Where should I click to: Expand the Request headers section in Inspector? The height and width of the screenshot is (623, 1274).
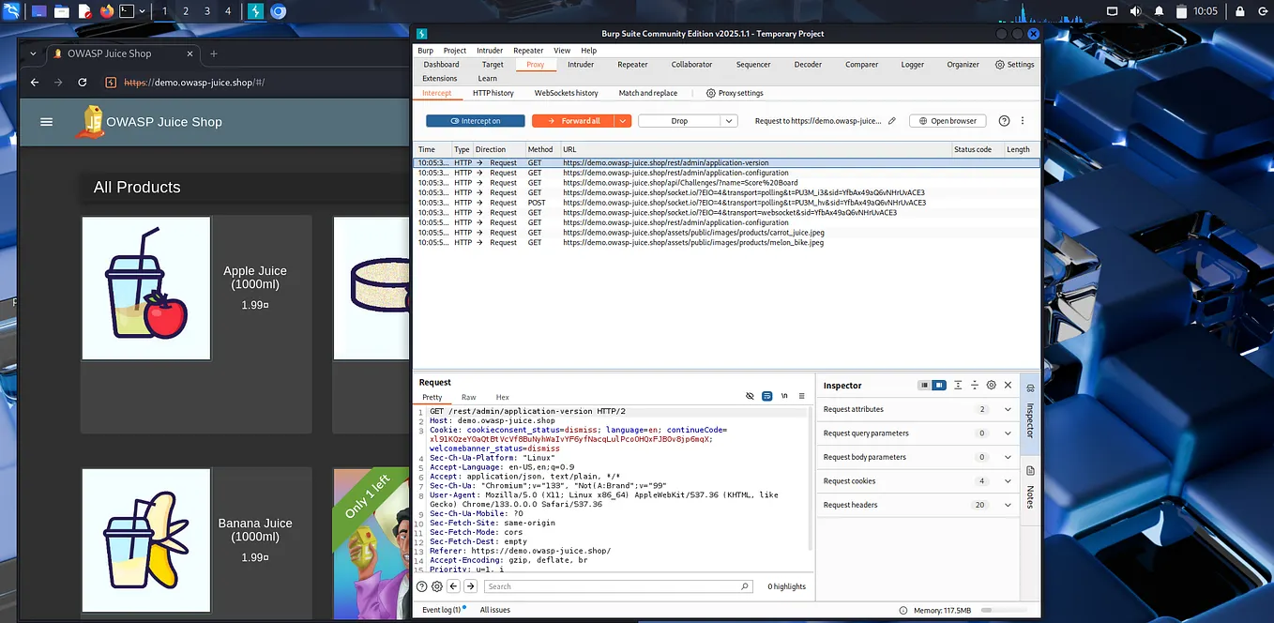coord(1006,505)
